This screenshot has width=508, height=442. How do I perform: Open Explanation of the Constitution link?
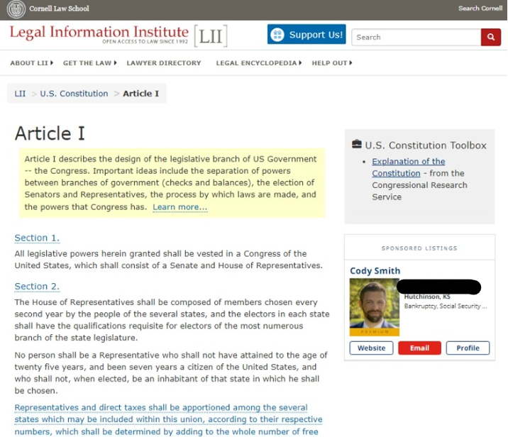(x=408, y=167)
